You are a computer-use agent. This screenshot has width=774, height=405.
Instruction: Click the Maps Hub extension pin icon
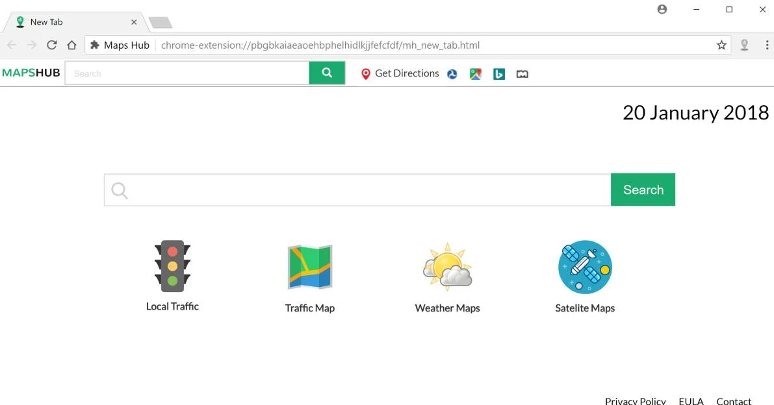coord(744,45)
